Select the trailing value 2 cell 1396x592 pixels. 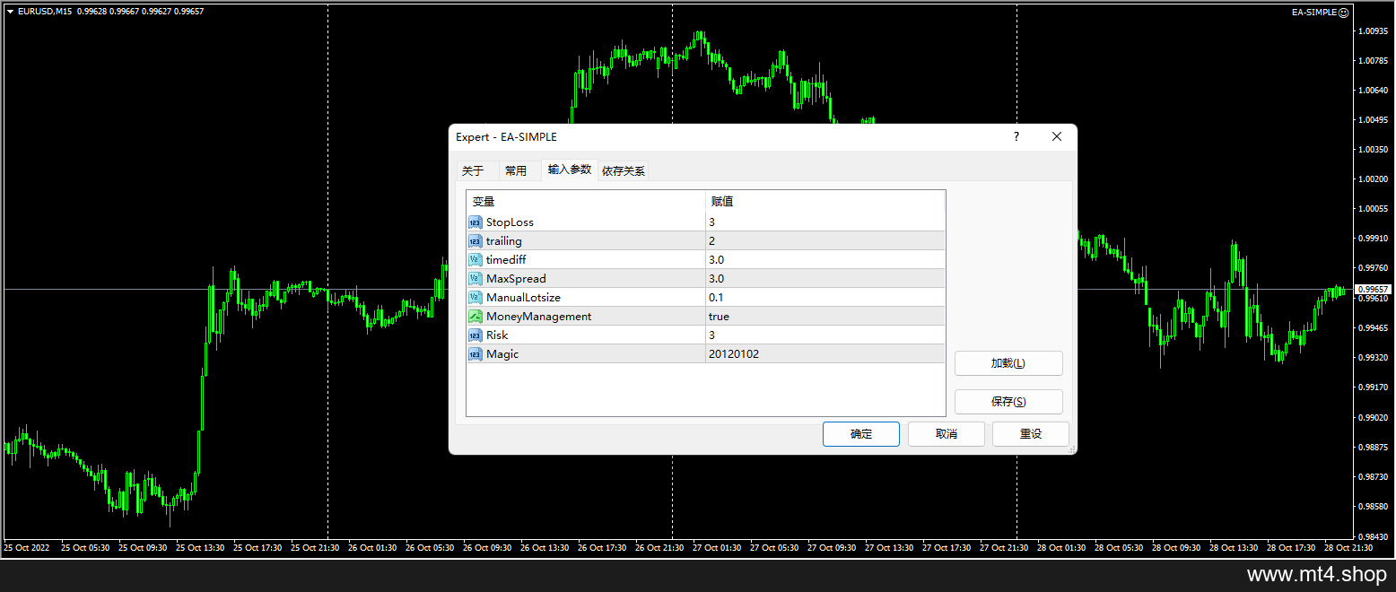pos(825,240)
